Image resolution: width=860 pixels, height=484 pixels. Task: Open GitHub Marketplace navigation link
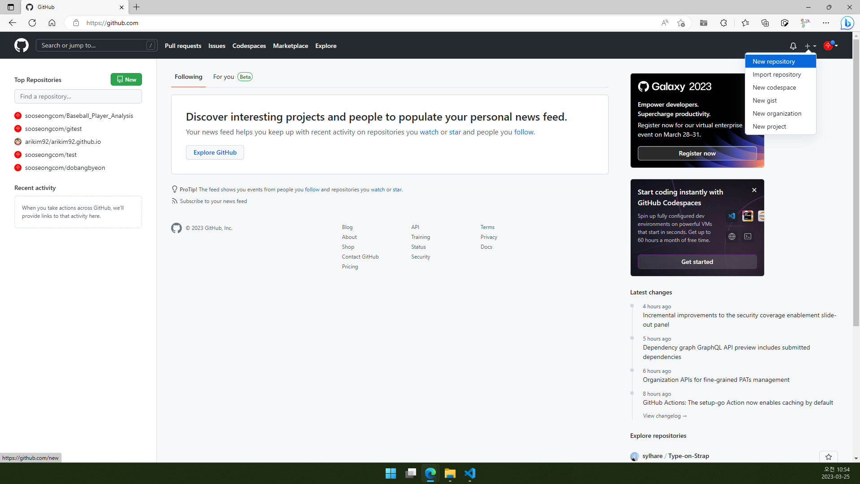(290, 46)
